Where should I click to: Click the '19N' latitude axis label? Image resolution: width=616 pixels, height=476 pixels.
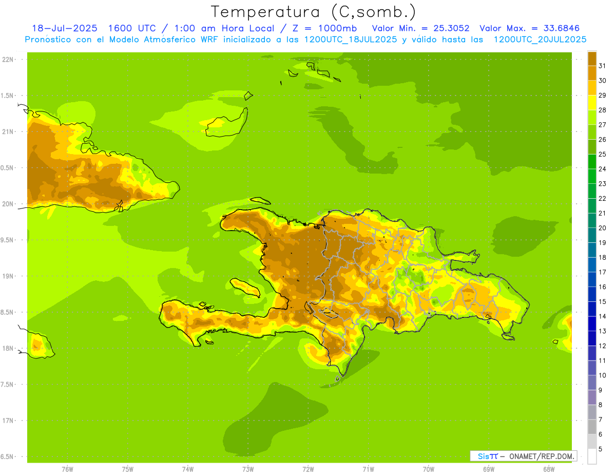(x=8, y=276)
